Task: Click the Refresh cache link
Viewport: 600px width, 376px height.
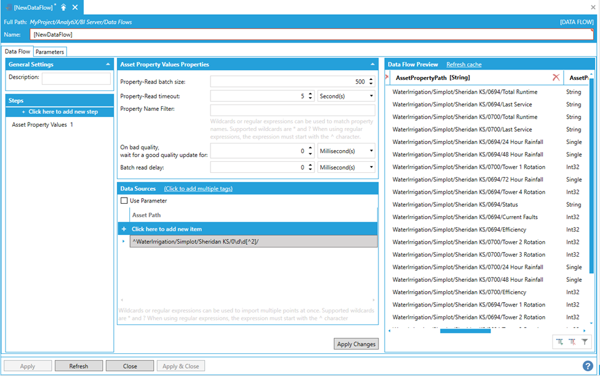Action: pyautogui.click(x=463, y=64)
